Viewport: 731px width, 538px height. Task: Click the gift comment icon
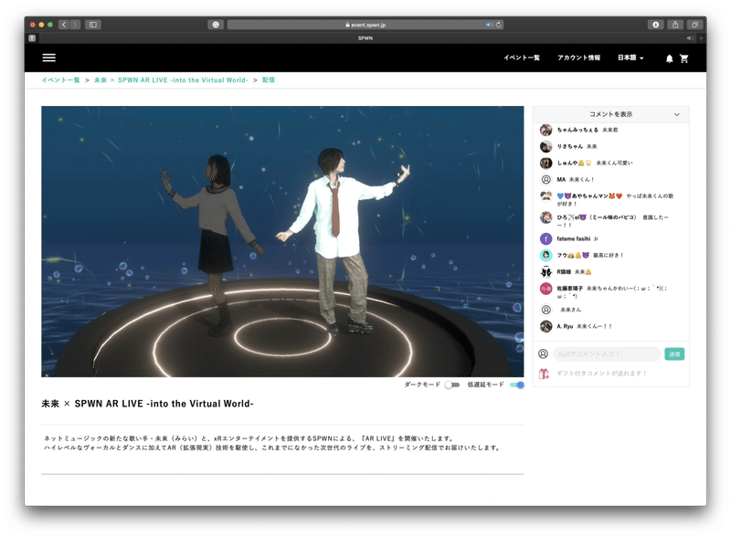tap(544, 374)
